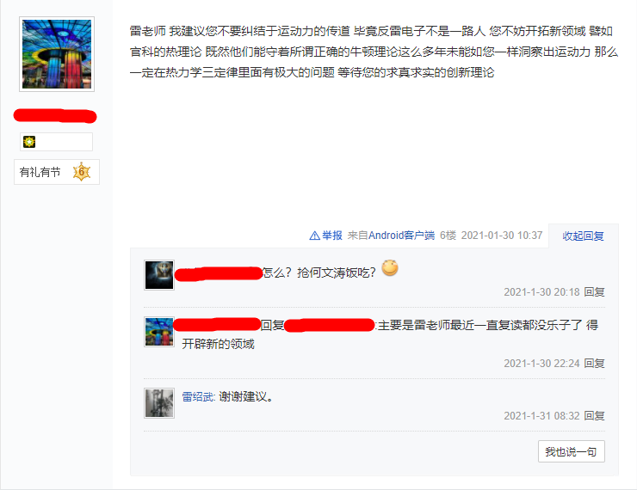The image size is (637, 490).
Task: Reply to the 20:18 comment
Action: click(x=594, y=292)
